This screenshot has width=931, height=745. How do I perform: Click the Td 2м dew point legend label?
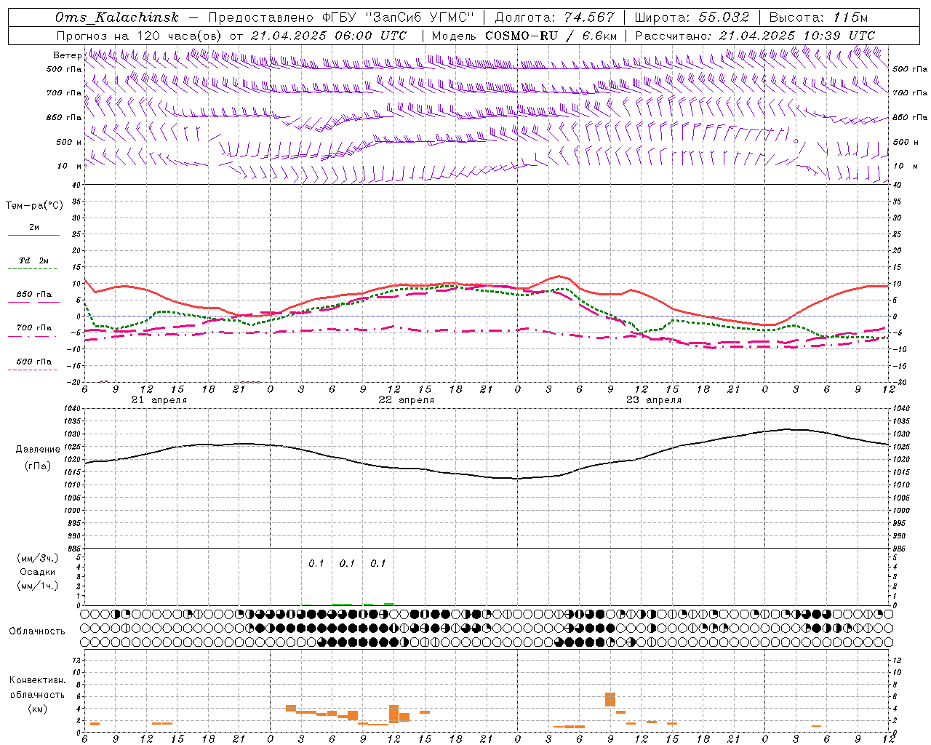34,260
